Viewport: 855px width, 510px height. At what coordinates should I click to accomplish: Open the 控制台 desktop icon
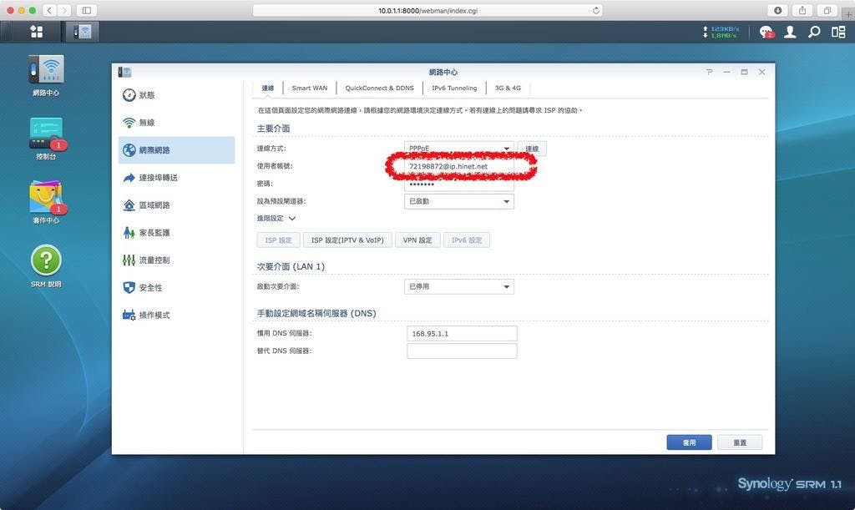click(x=46, y=134)
